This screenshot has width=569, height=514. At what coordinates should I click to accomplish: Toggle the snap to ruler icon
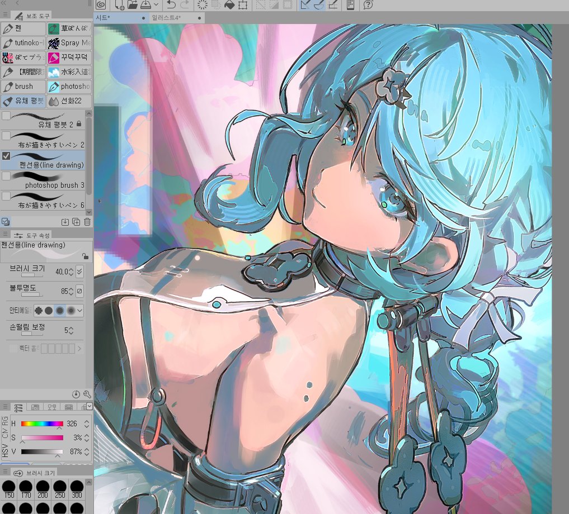coord(305,4)
